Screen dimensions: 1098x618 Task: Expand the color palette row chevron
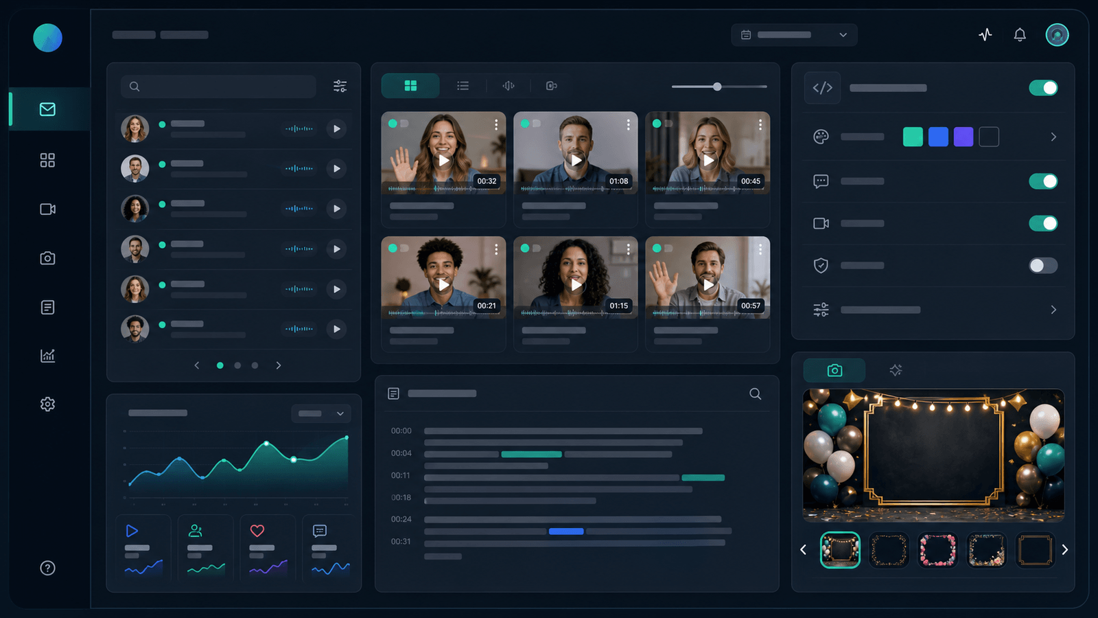click(x=1053, y=137)
